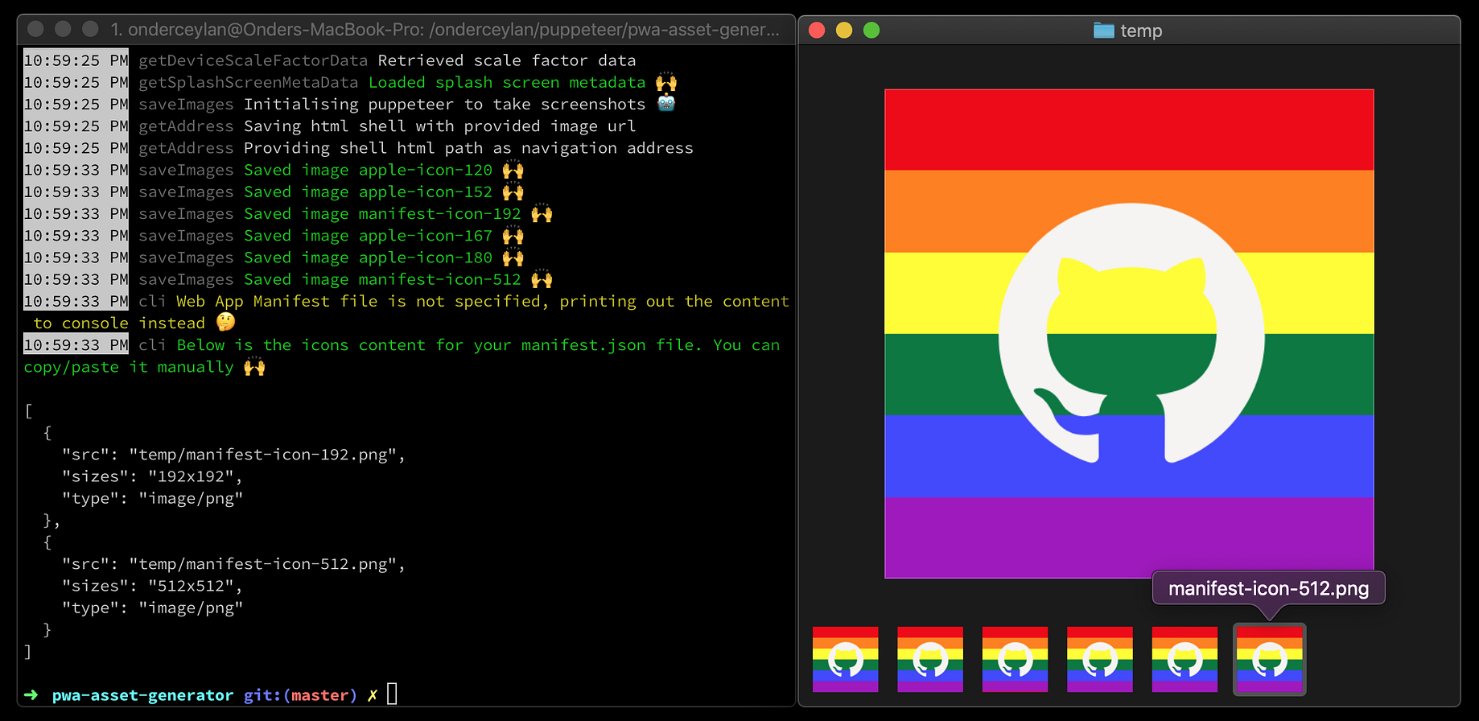Select the third thumbnail in the gallery strip

click(1015, 659)
